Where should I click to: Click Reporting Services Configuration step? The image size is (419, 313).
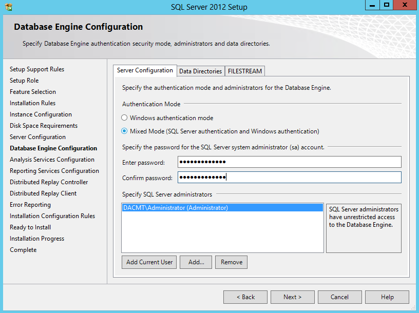[54, 171]
